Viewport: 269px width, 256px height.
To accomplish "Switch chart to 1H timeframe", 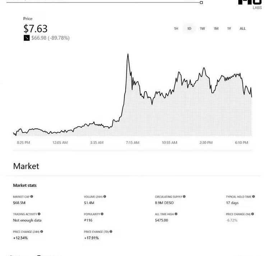I will click(x=176, y=29).
